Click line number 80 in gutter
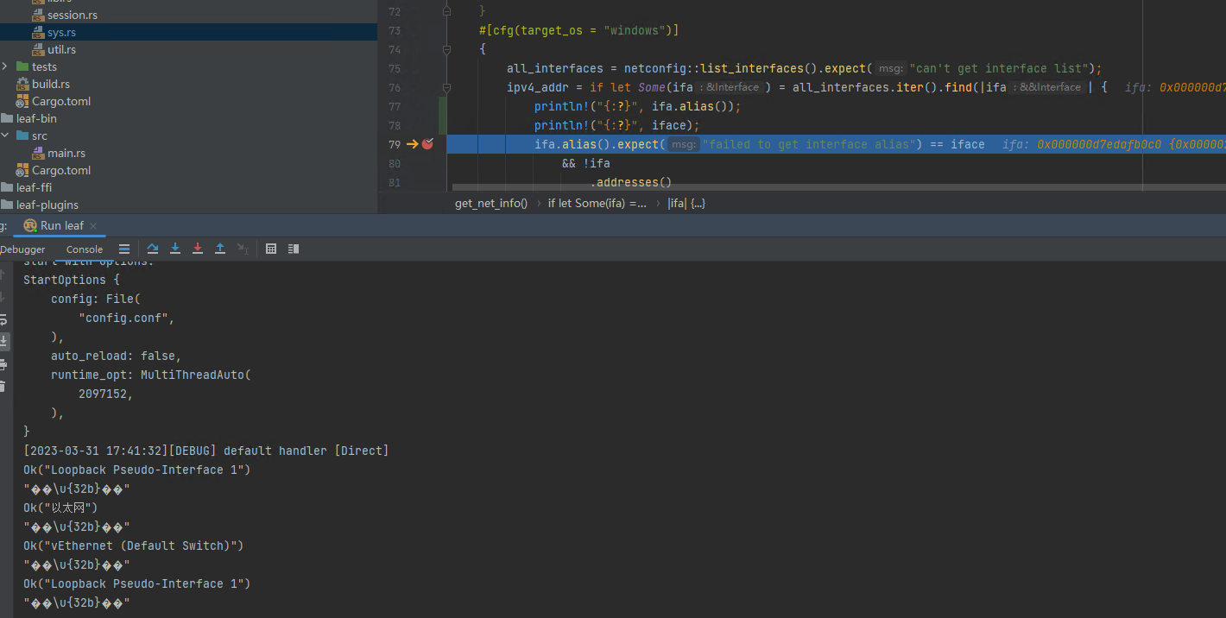 [x=394, y=163]
